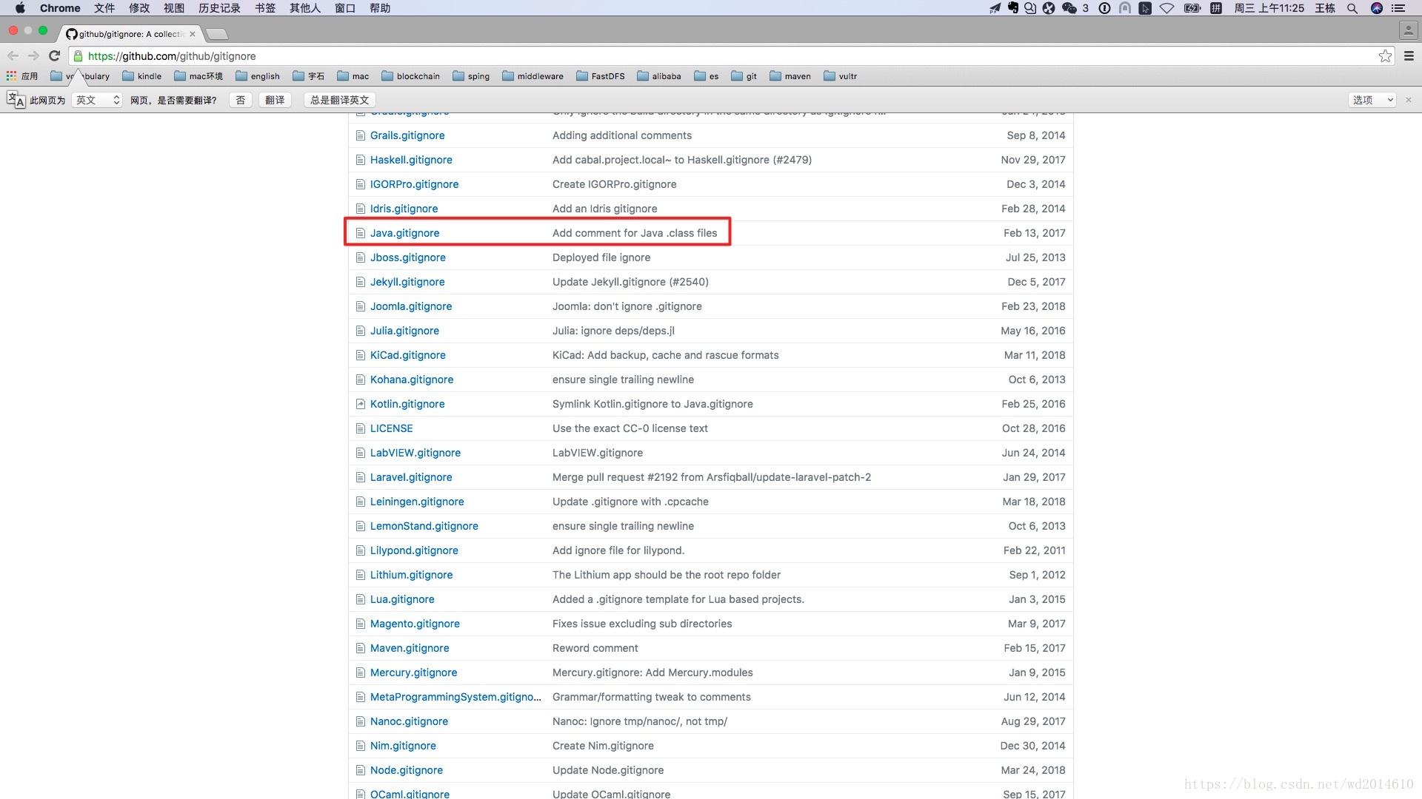This screenshot has width=1422, height=799.
Task: Open the 书签 menu
Action: [x=265, y=8]
